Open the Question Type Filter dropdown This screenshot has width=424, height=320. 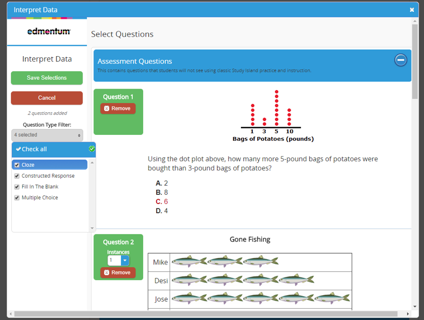pos(47,135)
